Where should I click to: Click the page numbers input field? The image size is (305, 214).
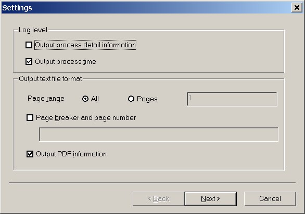(x=232, y=99)
